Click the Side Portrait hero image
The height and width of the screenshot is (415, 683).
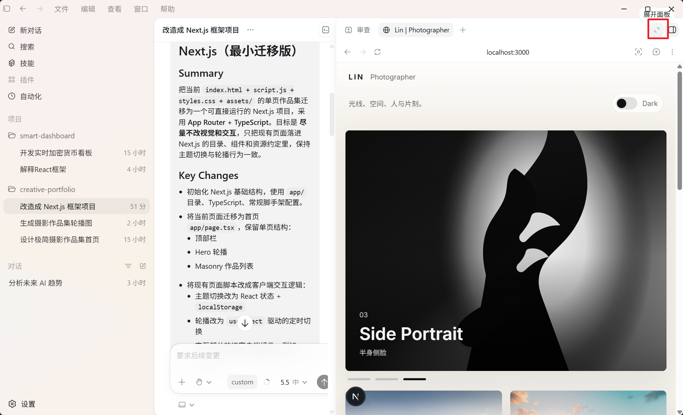(x=506, y=251)
